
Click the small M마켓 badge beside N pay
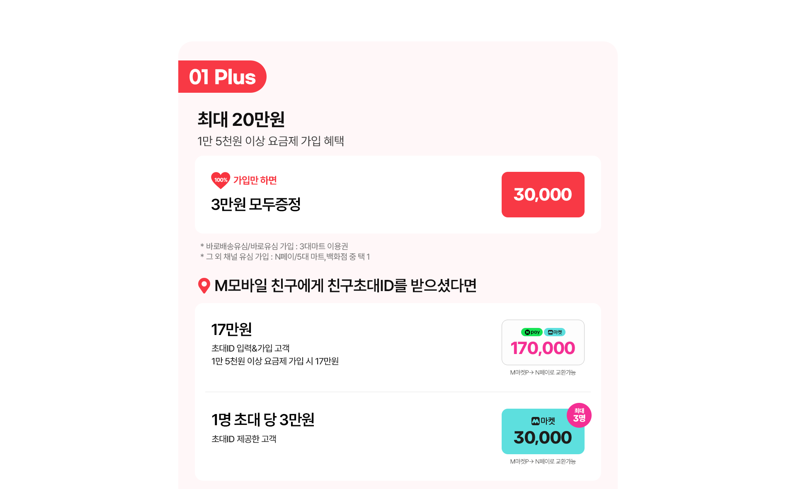coord(555,332)
